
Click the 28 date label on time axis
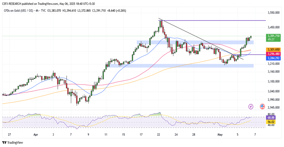click(194, 134)
